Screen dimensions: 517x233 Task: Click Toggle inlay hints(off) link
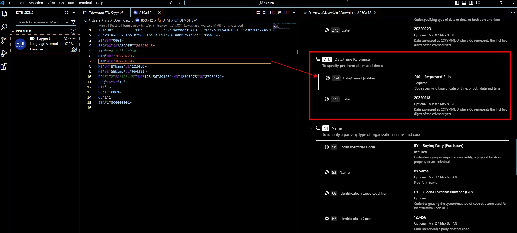(138, 26)
